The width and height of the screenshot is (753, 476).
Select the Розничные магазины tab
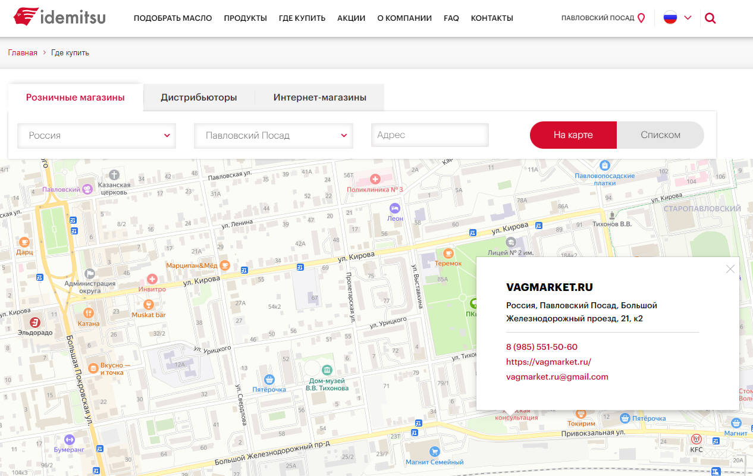point(76,98)
